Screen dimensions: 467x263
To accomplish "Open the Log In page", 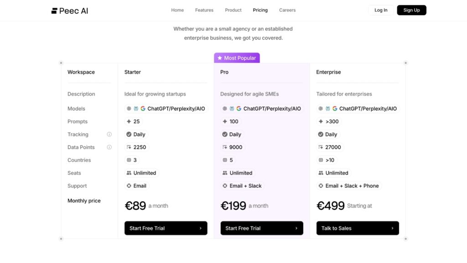I will click(380, 10).
